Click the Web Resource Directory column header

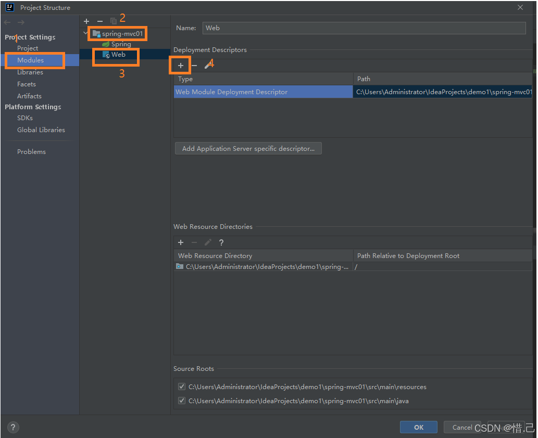[x=263, y=256]
